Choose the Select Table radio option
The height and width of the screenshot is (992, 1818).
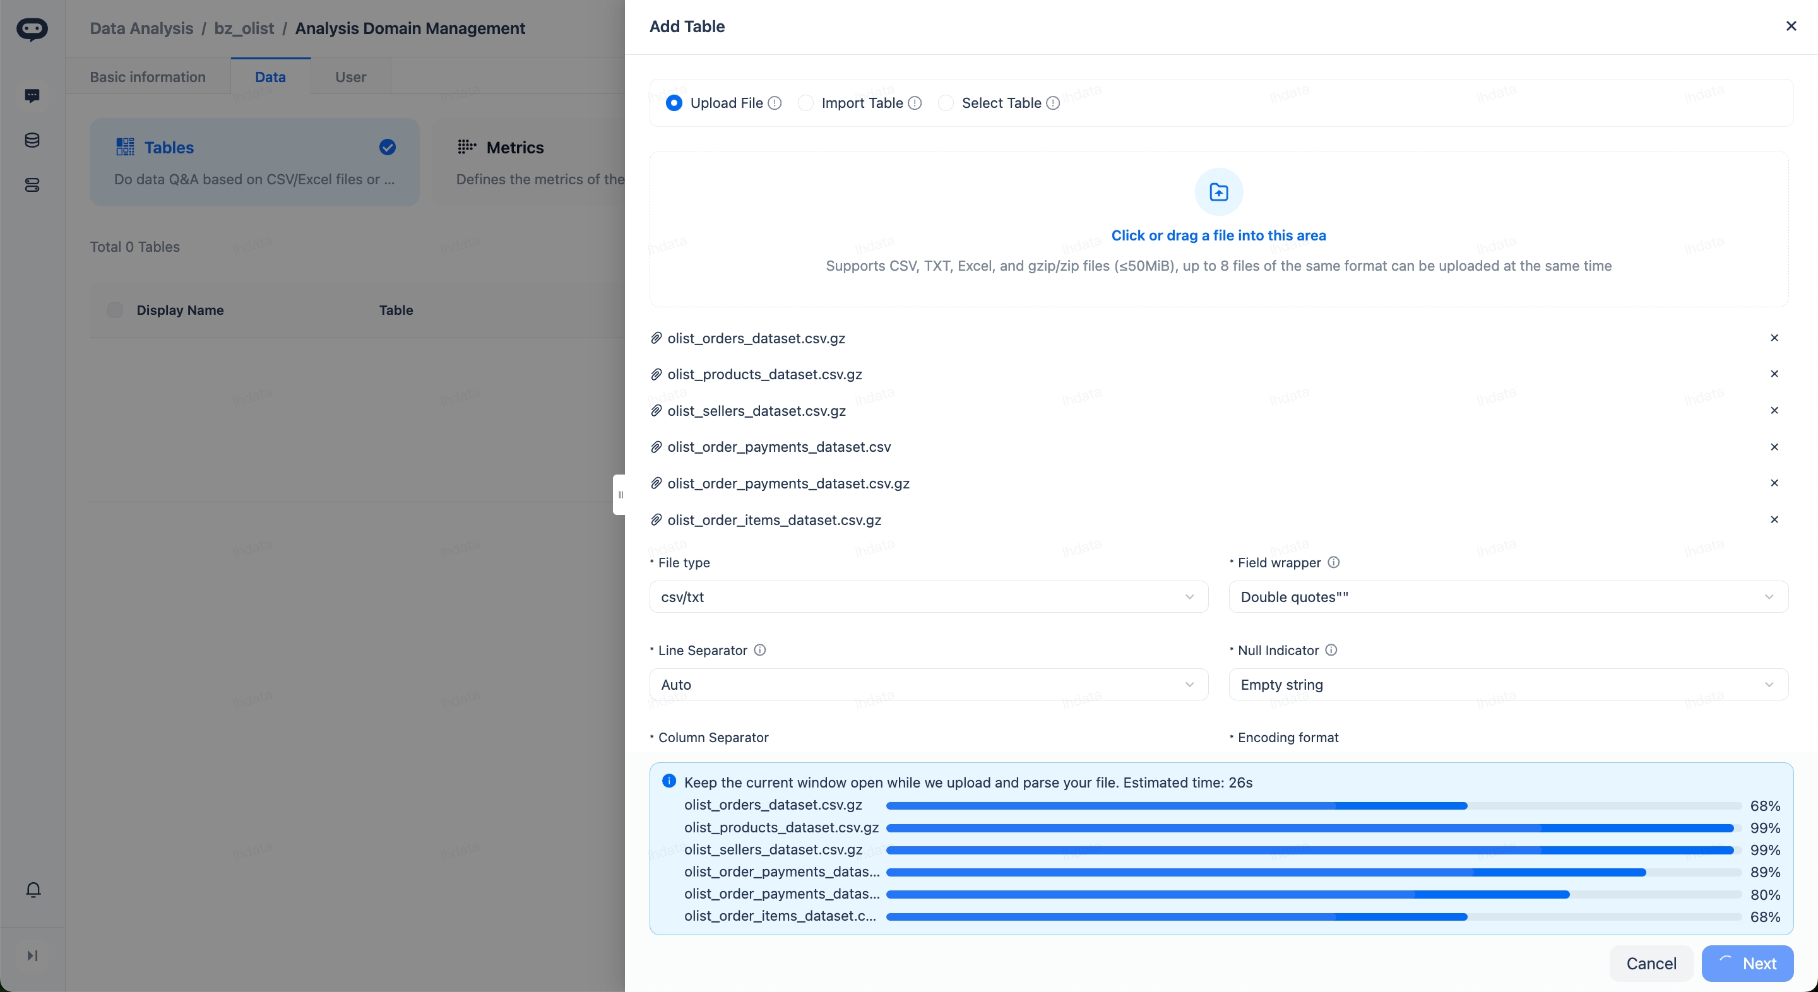[946, 103]
